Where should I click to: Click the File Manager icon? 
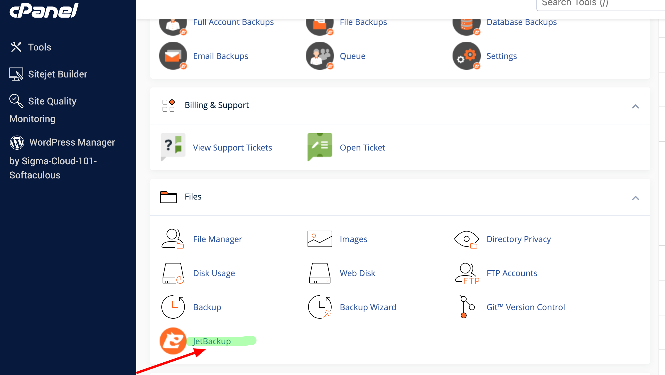click(173, 239)
